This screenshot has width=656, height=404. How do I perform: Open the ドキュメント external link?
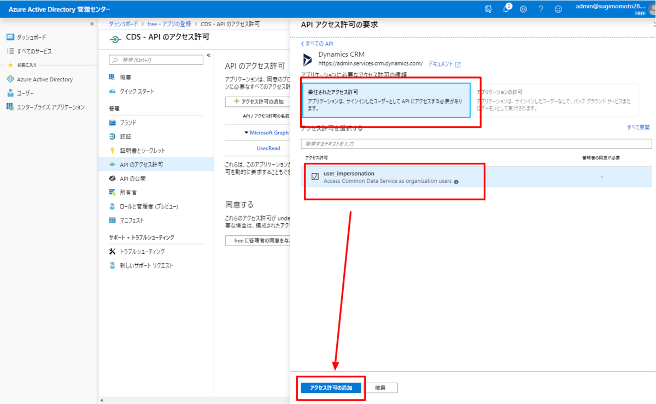click(444, 64)
